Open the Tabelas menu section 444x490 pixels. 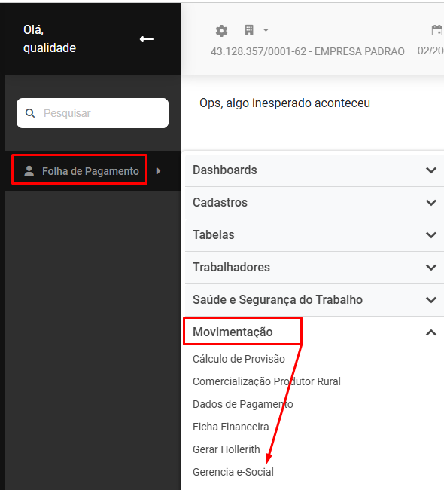[x=315, y=235]
